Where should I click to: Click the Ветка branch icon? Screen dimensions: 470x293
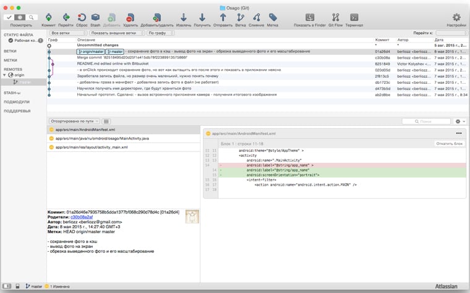point(241,17)
